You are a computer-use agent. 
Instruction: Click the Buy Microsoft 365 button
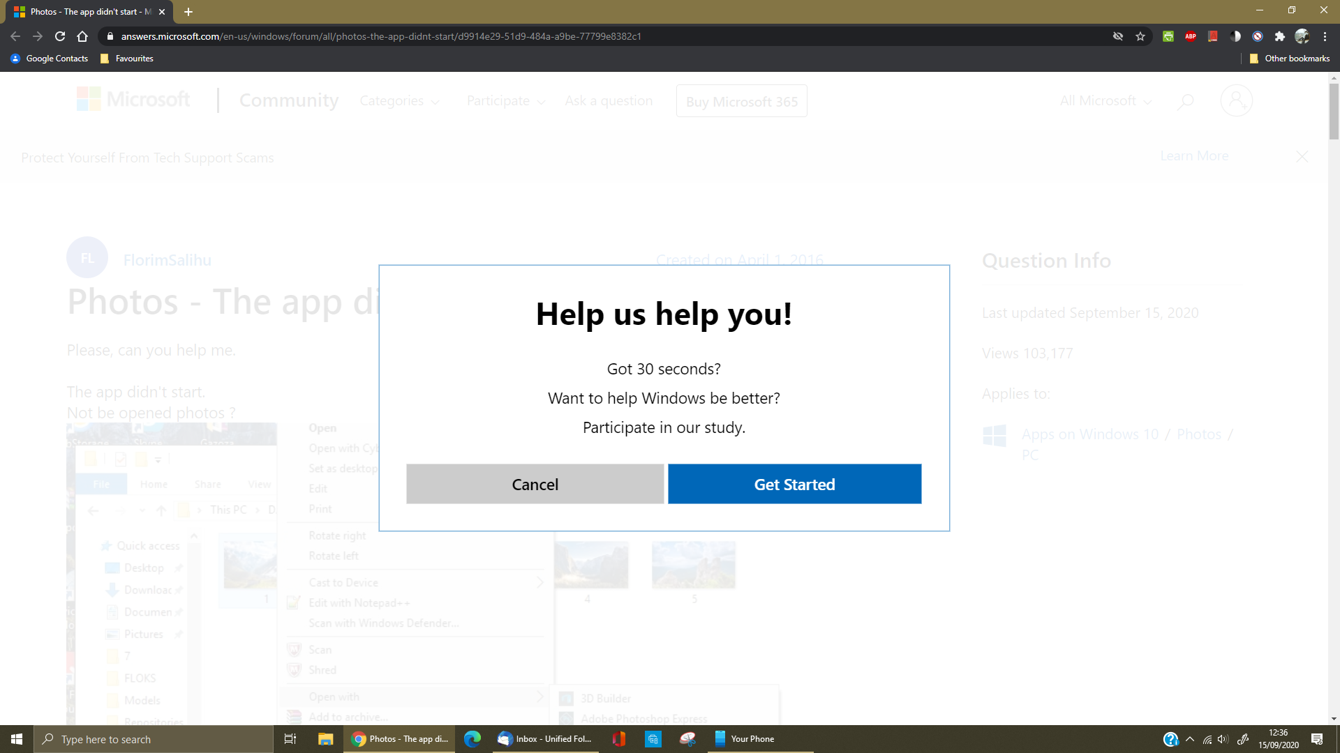point(742,101)
